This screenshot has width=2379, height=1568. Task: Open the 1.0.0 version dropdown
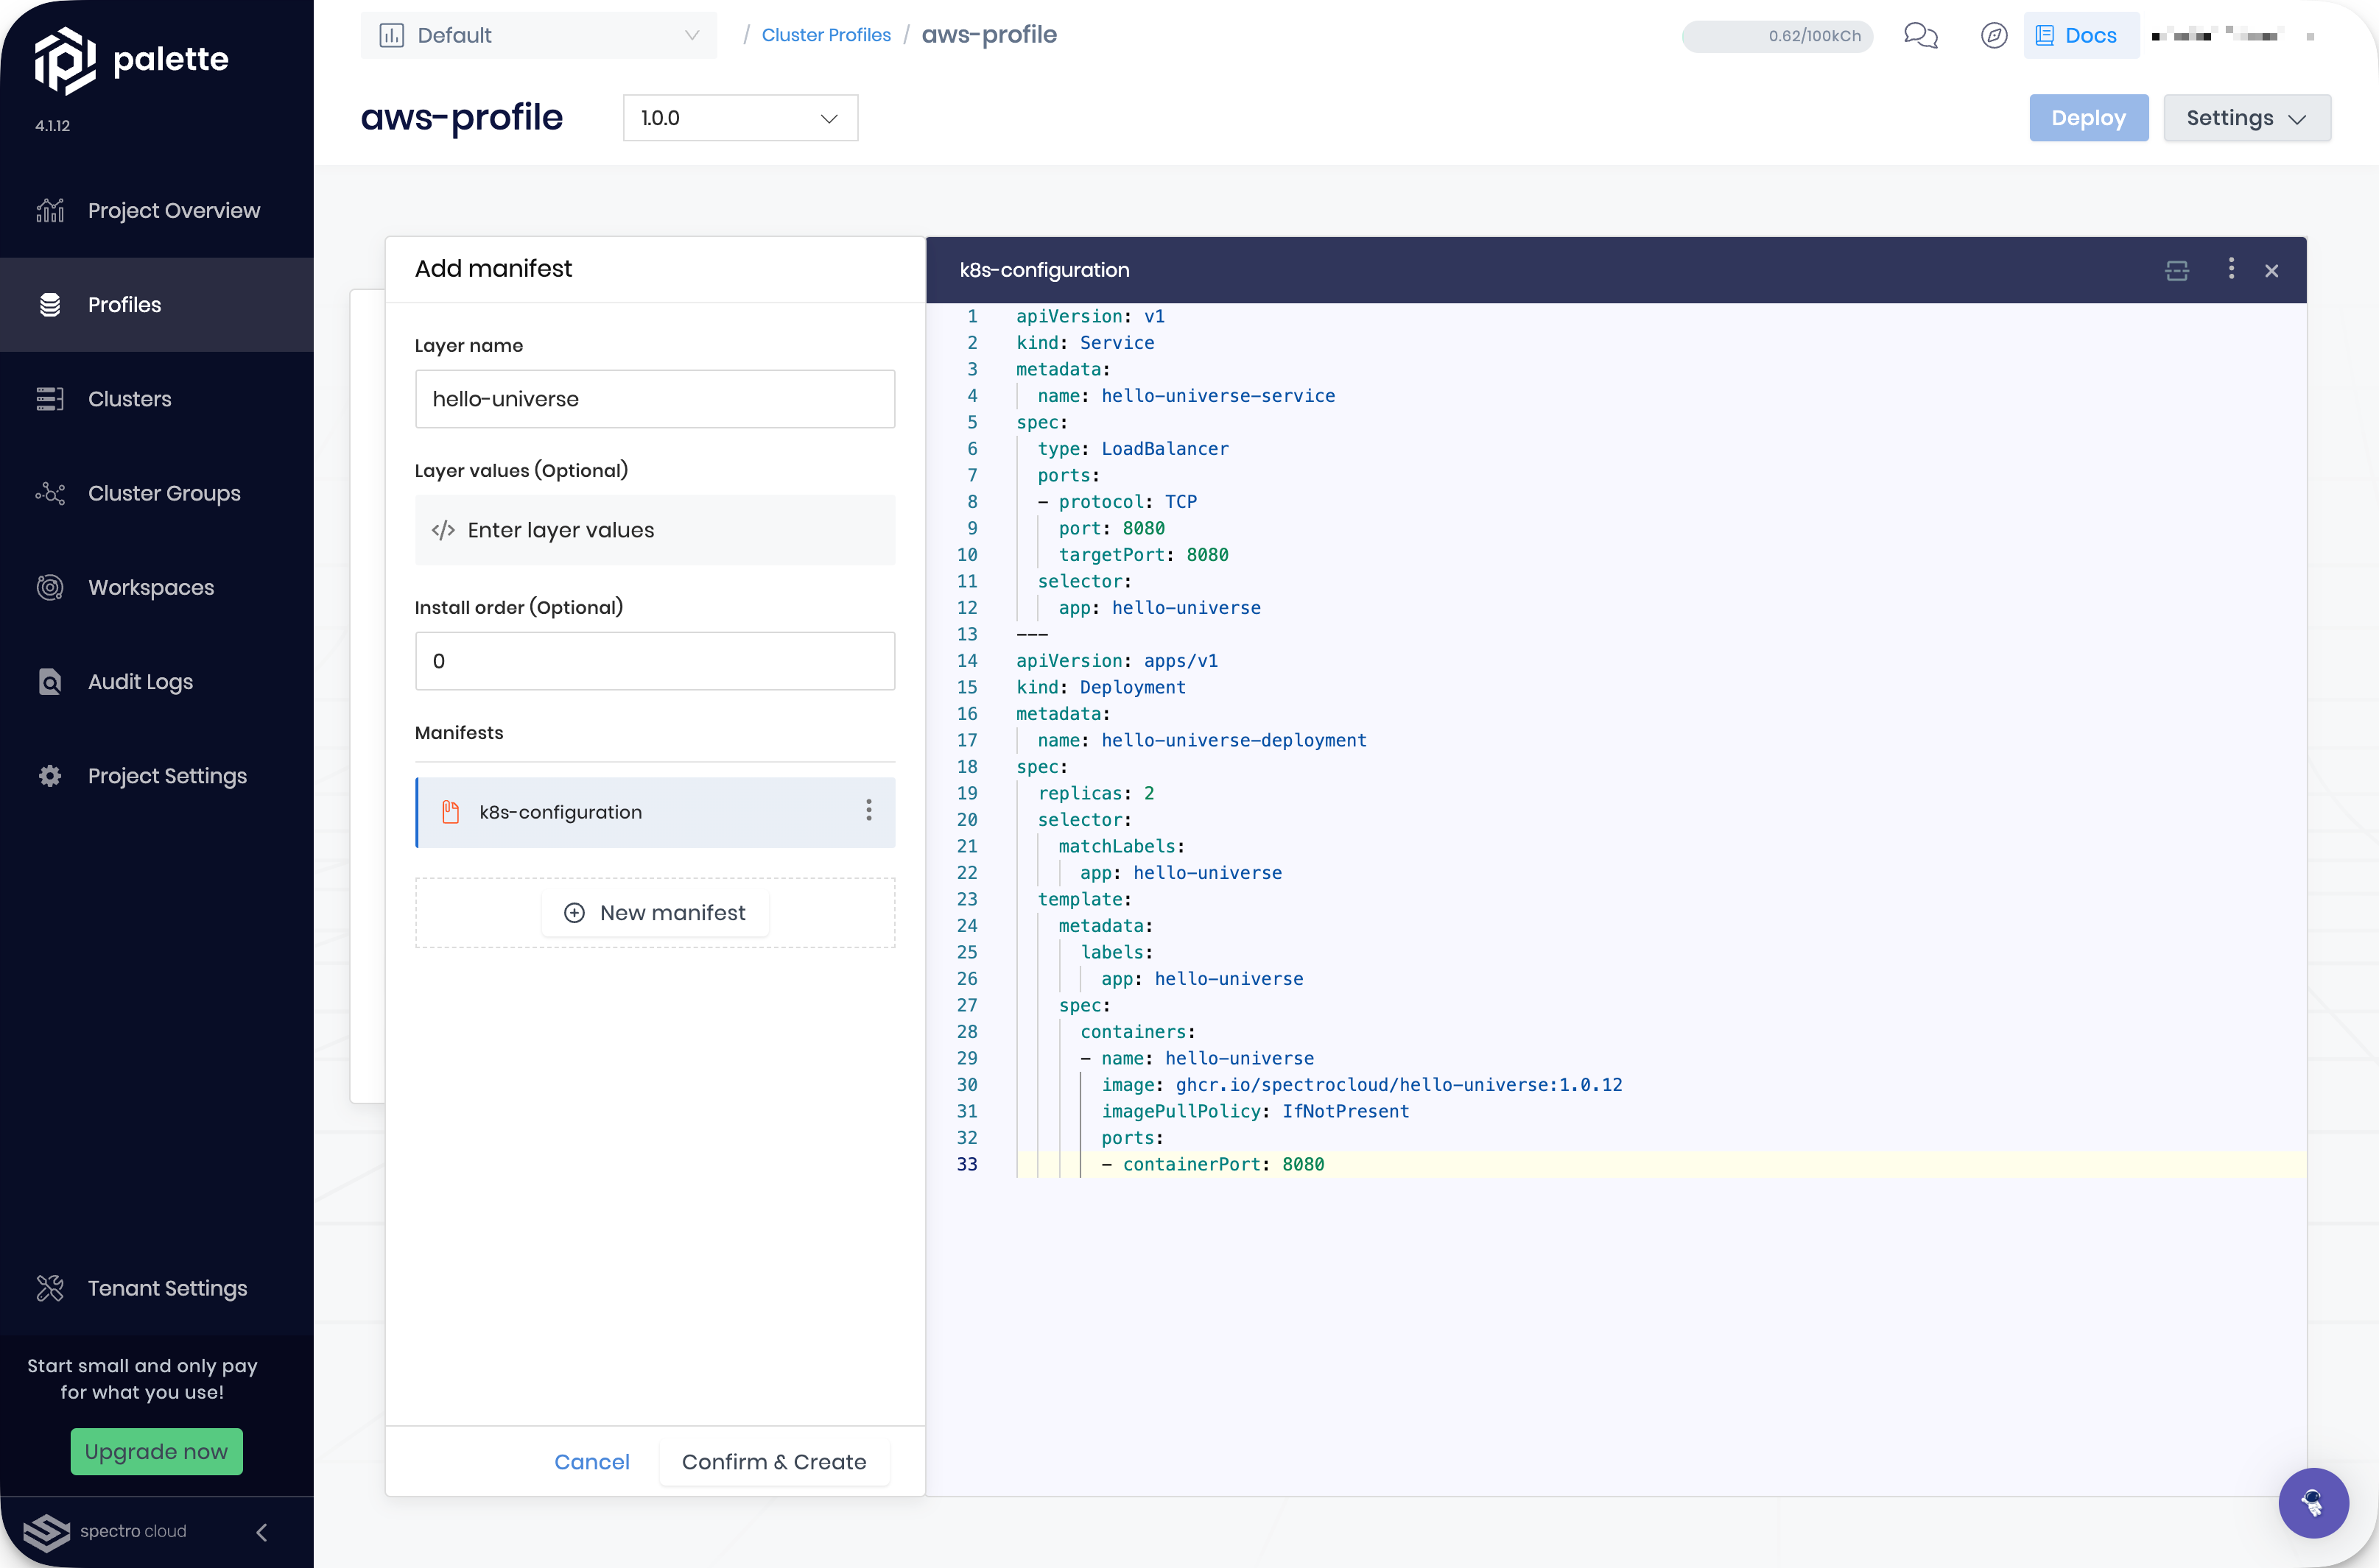tap(740, 118)
